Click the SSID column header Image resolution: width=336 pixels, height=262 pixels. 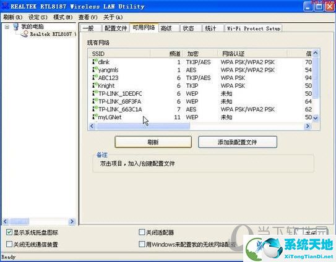point(119,54)
